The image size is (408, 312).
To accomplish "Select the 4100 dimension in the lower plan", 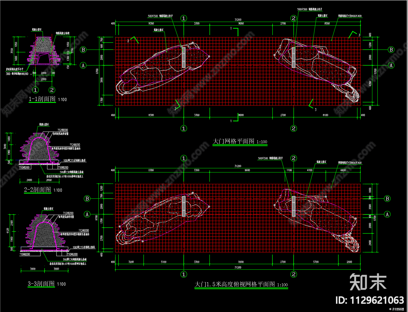I will (x=310, y=170).
